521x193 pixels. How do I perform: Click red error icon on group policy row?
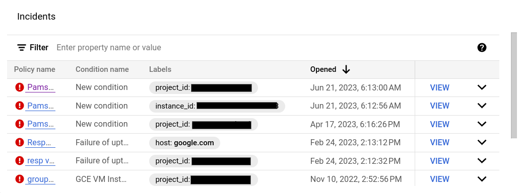point(20,179)
